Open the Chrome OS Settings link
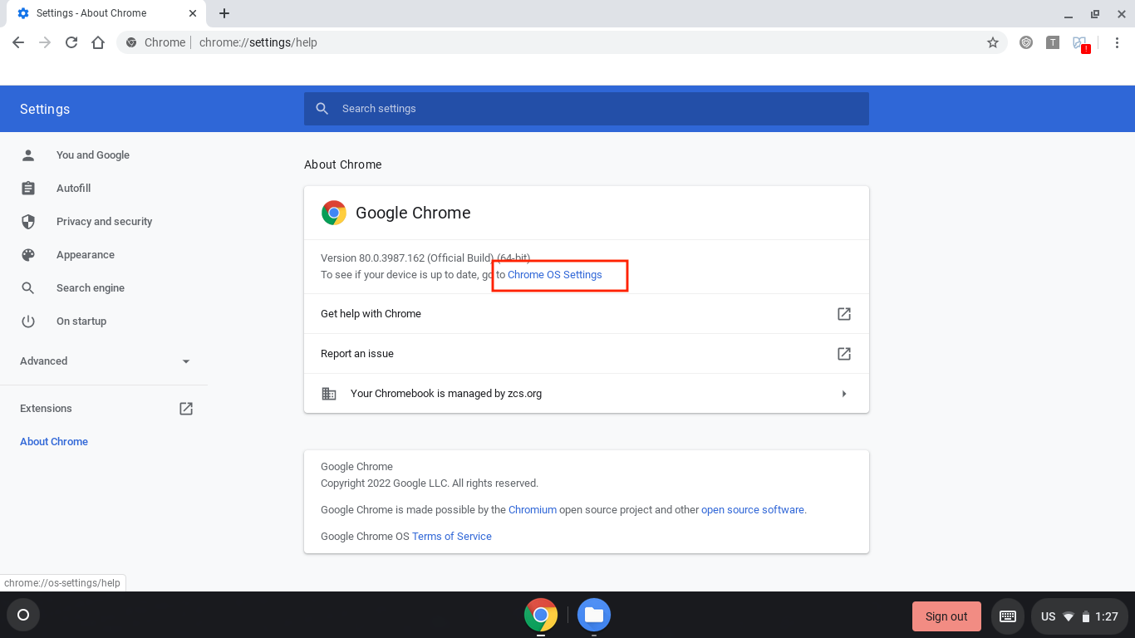The image size is (1135, 638). [x=555, y=275]
